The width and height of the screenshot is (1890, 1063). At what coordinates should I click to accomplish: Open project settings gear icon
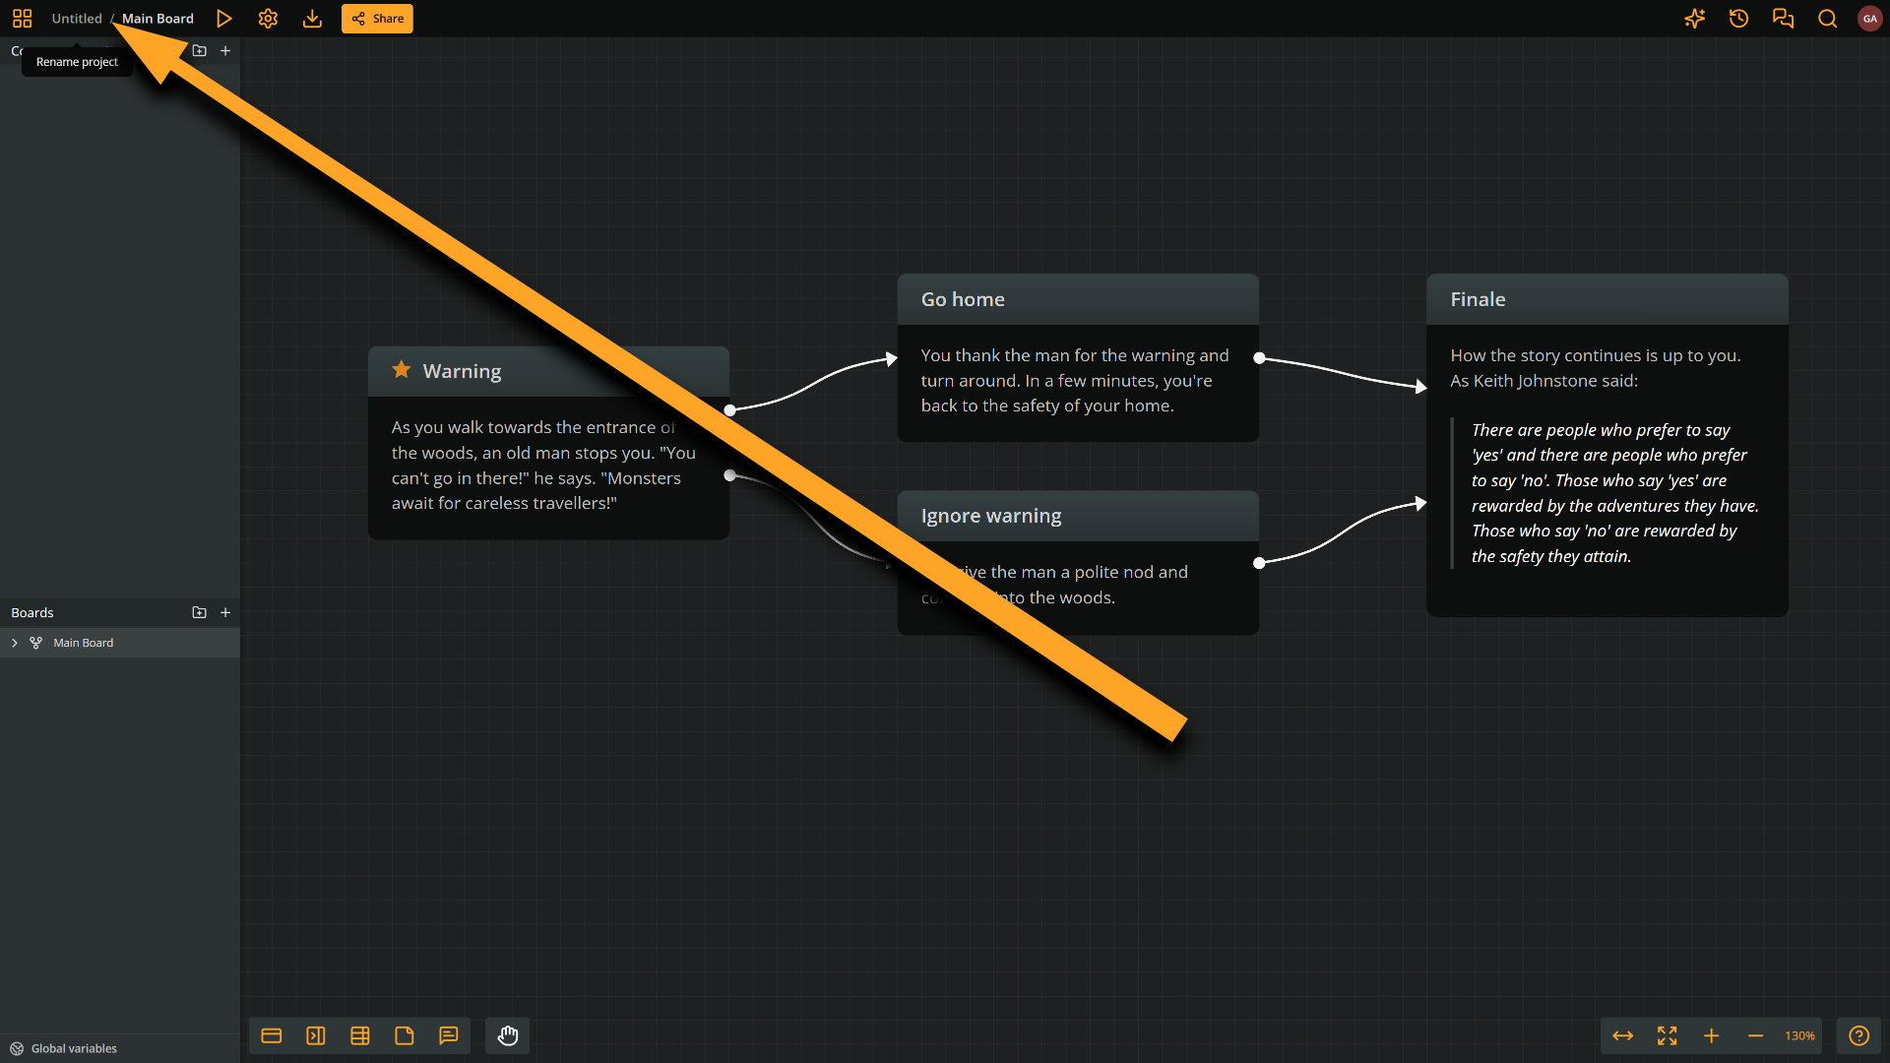[x=268, y=19]
